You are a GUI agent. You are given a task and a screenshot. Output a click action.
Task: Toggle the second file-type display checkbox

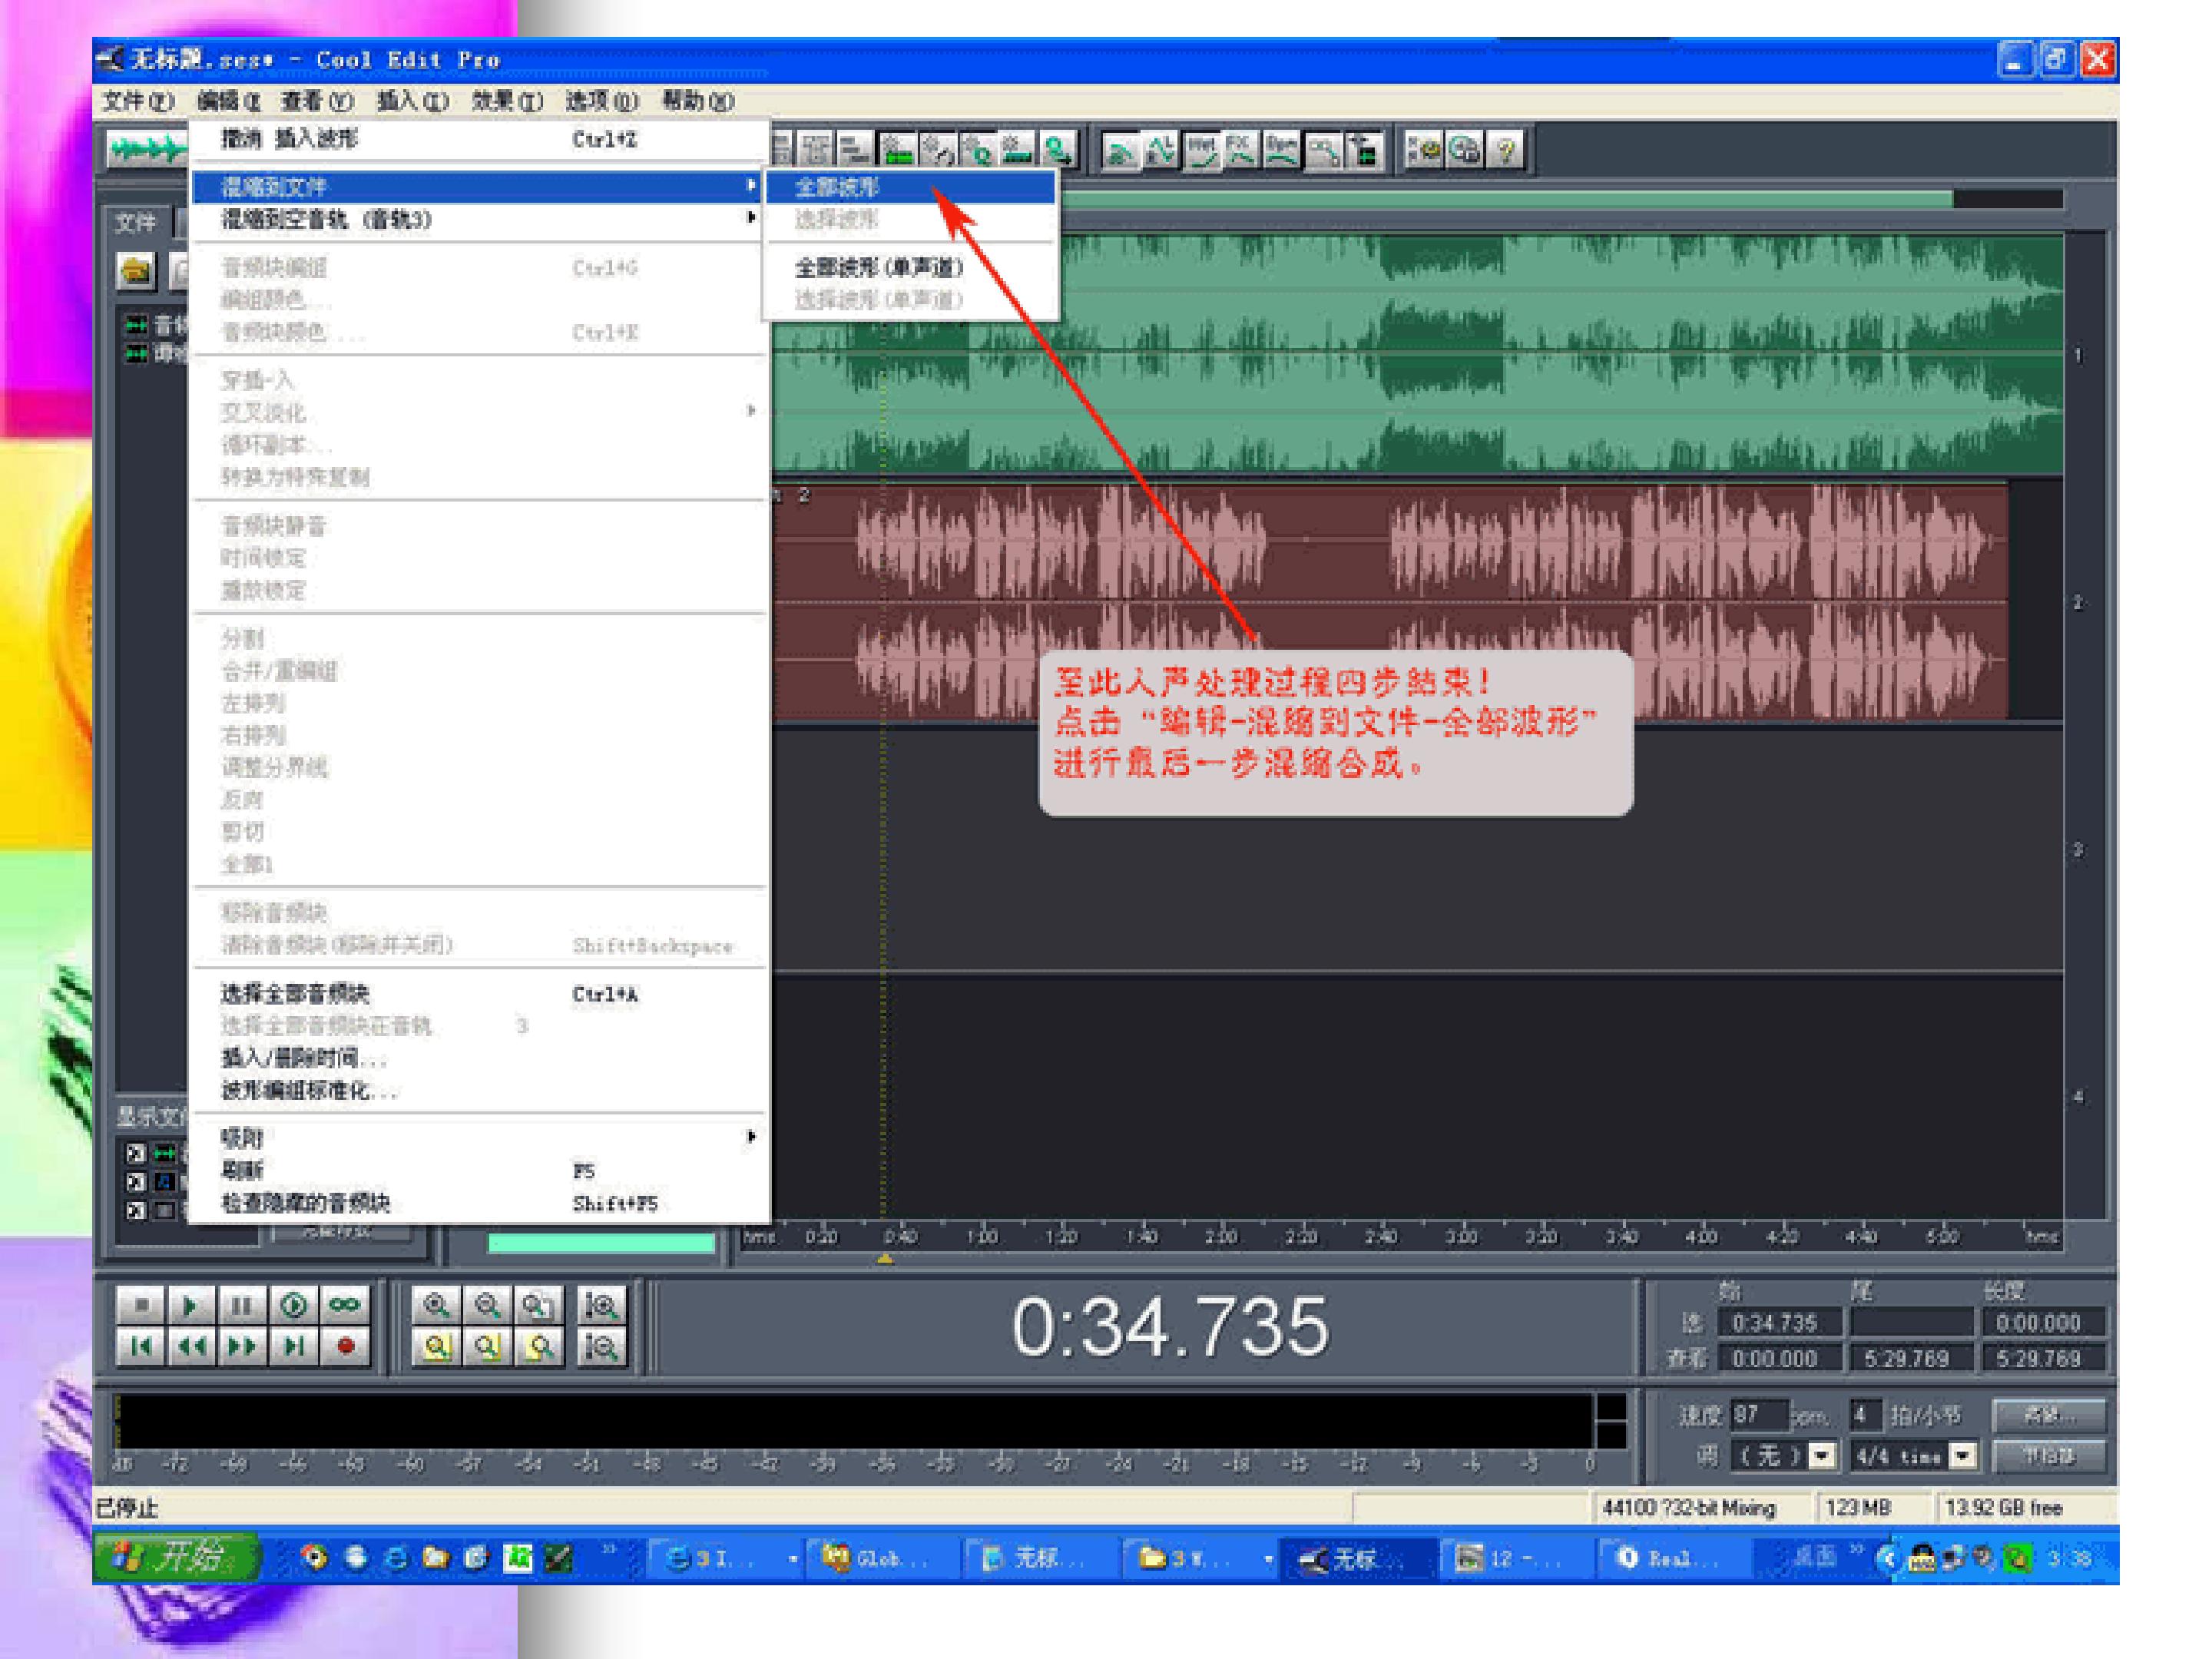[136, 1182]
